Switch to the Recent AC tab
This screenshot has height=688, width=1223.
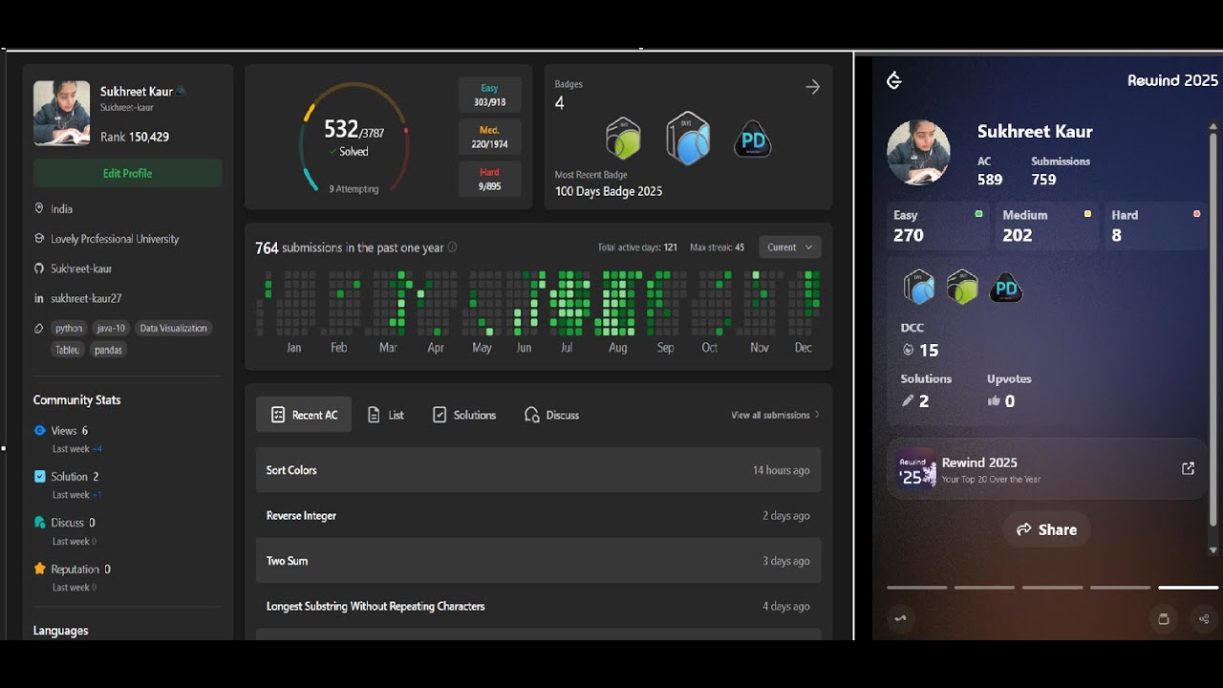click(304, 415)
